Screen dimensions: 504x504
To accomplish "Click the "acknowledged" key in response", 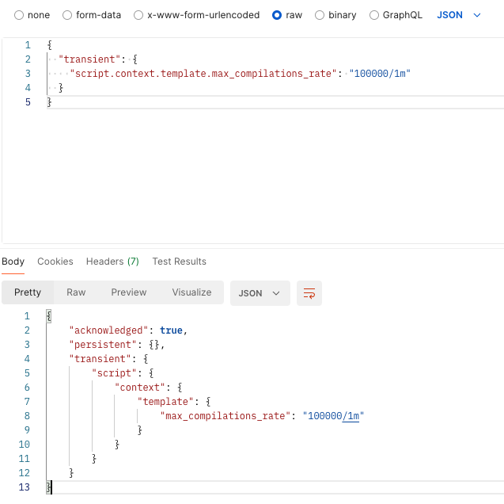I will tap(111, 330).
